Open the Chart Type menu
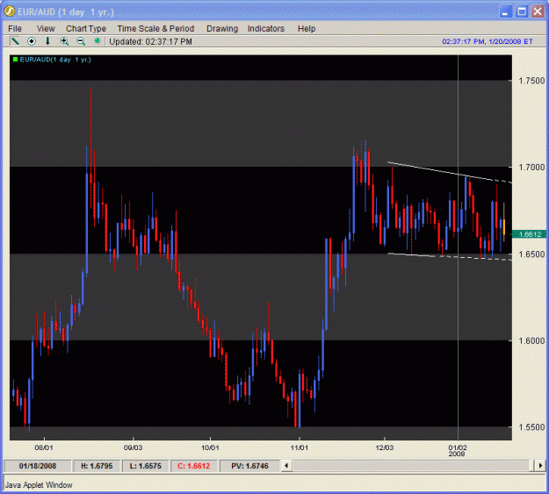The height and width of the screenshot is (494, 549). 86,29
